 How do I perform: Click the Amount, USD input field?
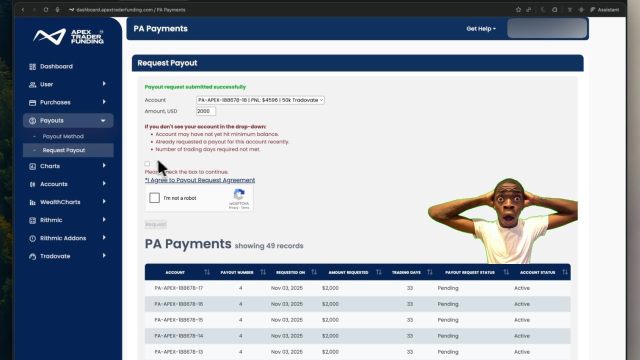206,111
